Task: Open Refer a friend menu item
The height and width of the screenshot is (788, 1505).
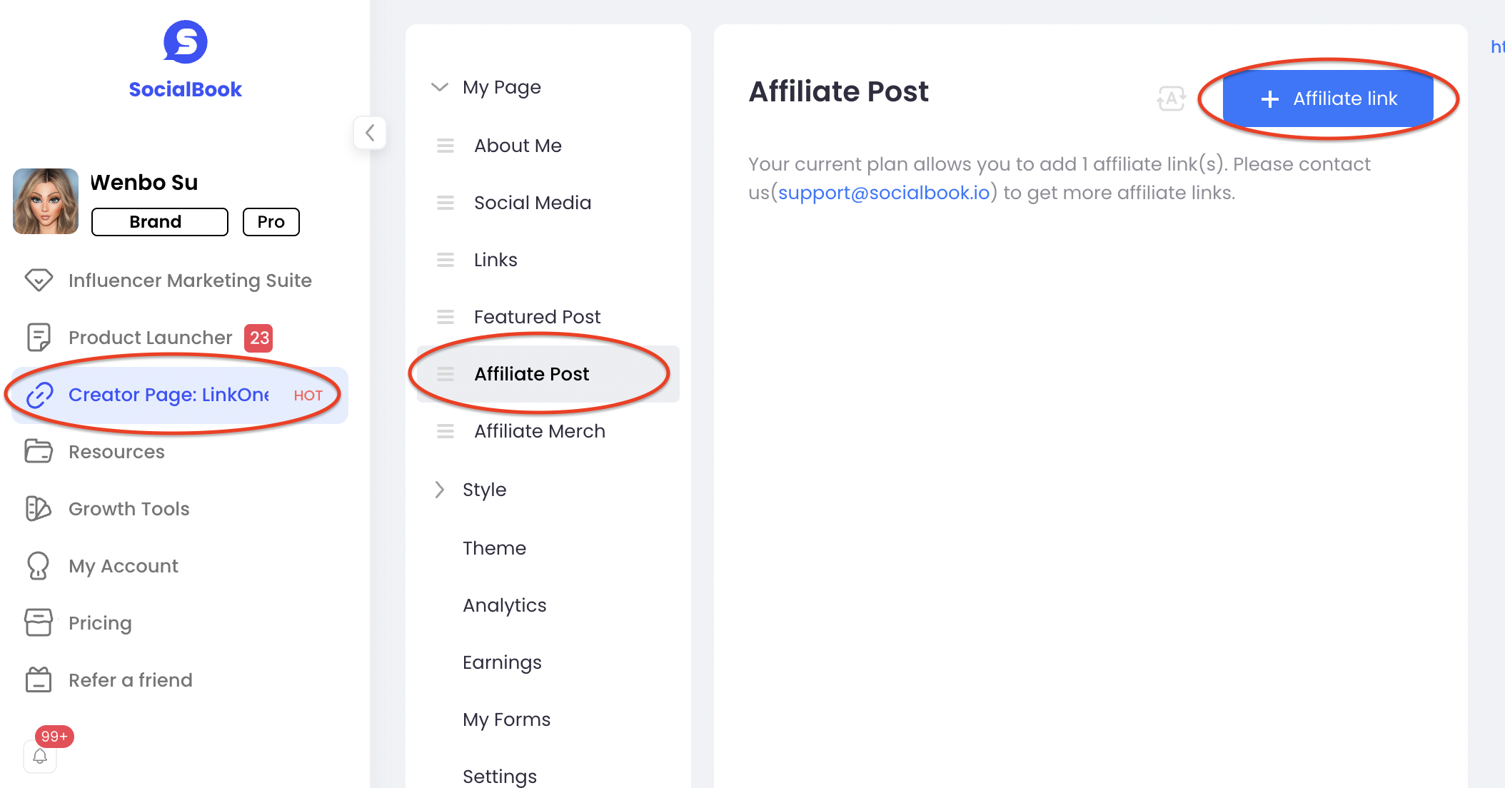Action: click(180, 680)
